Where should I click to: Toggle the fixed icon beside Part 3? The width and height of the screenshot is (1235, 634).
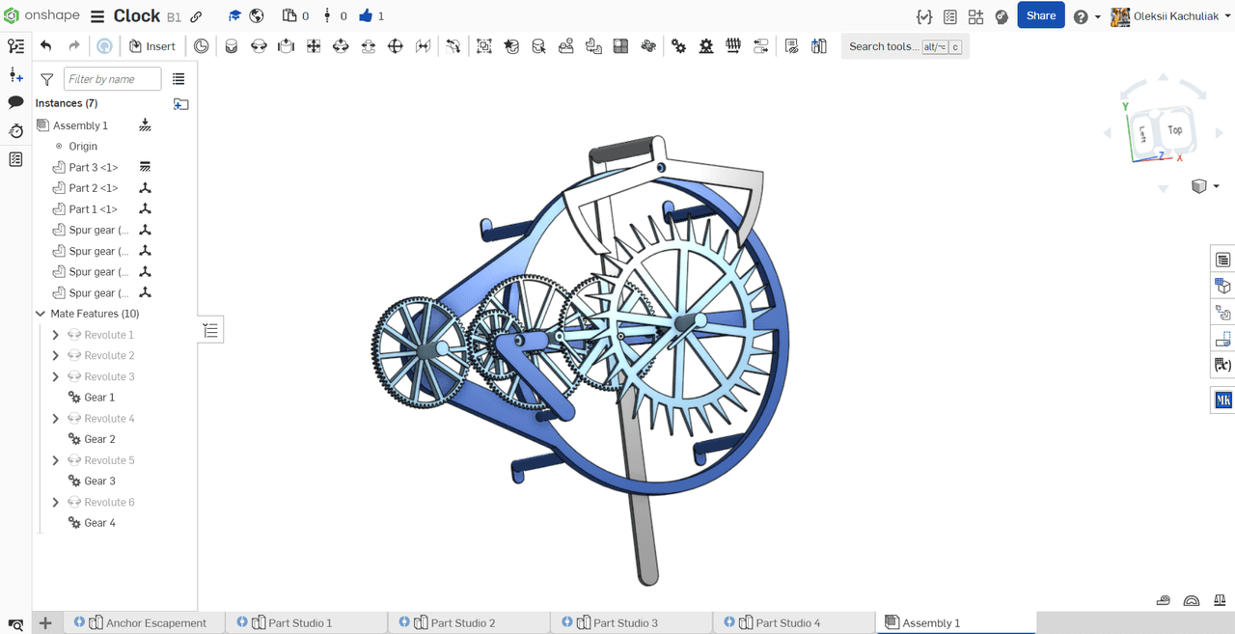point(145,167)
